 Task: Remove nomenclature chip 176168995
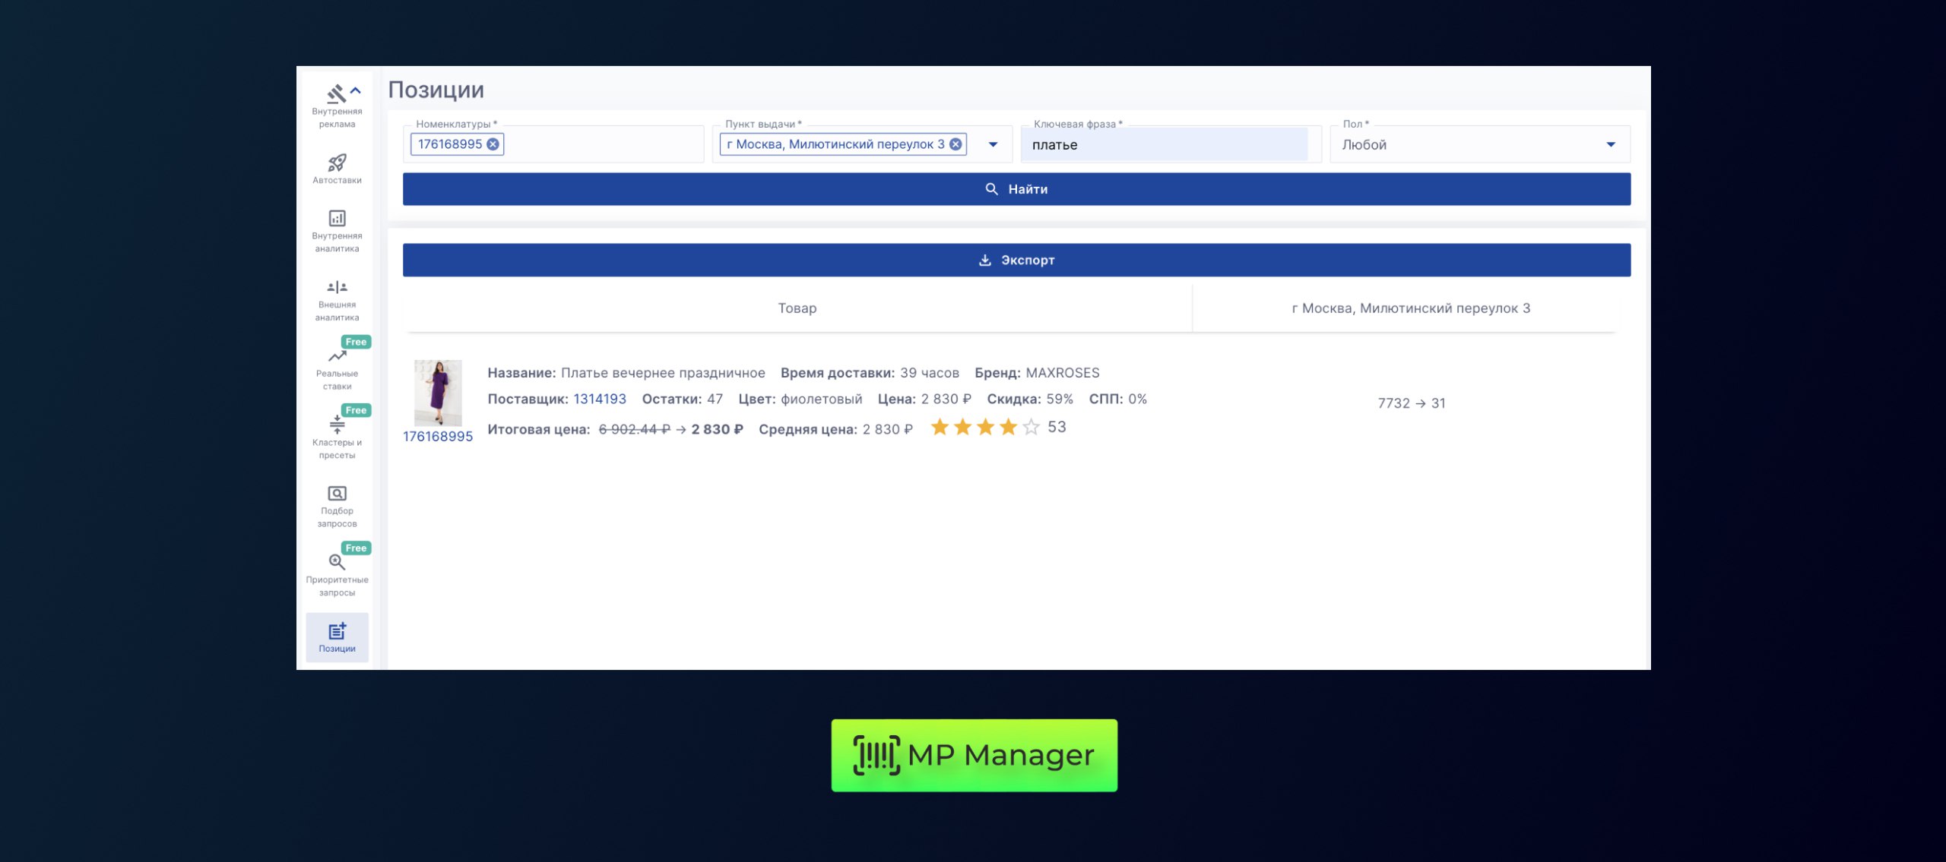[493, 144]
